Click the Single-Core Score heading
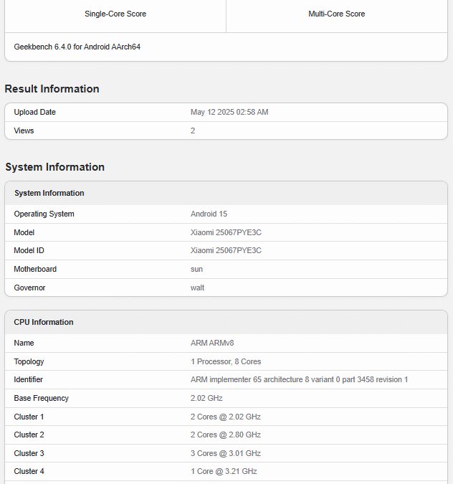The image size is (453, 484). (115, 14)
